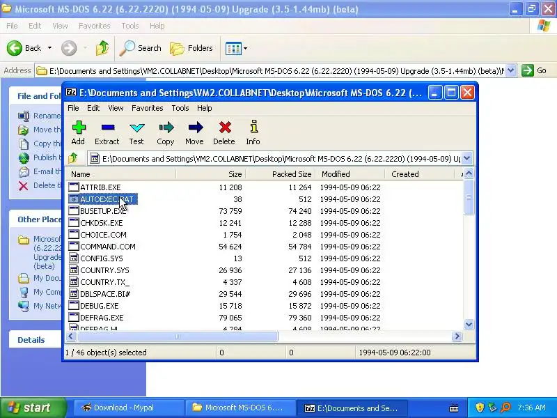Expand the 7-Zip address path dropdown

pos(466,158)
